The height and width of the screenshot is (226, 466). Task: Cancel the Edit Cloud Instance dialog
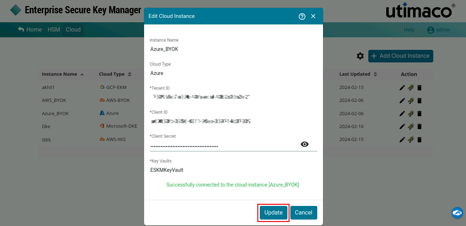[x=304, y=212]
